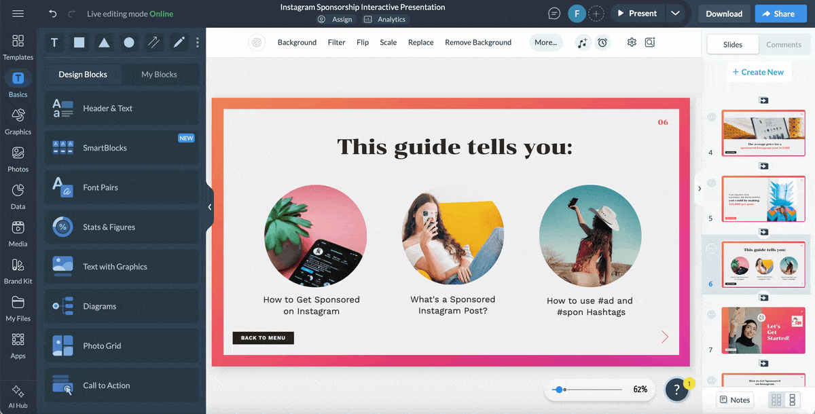Click the transition icon above slide 4
Image resolution: width=815 pixels, height=414 pixels.
tap(763, 100)
